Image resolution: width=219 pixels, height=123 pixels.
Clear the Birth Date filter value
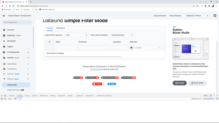(160, 48)
